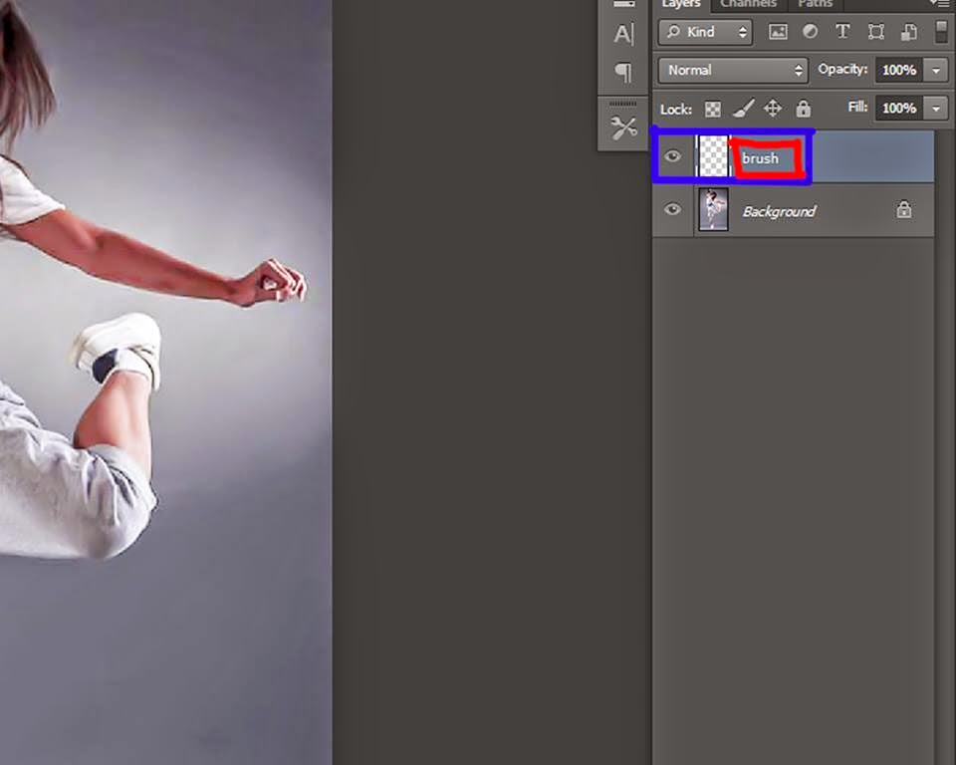
Task: Filter layers by adjustment layers icon
Action: tap(810, 32)
